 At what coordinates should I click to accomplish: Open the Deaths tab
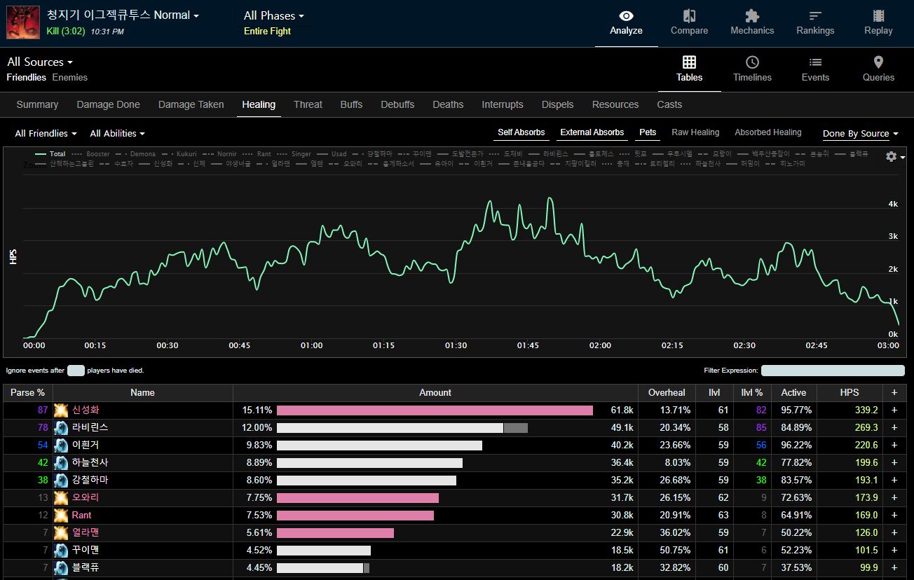tap(448, 104)
